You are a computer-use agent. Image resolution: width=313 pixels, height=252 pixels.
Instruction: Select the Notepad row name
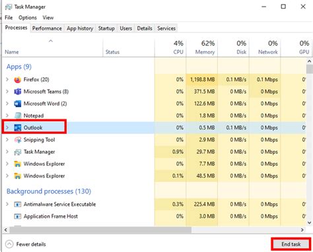pyautogui.click(x=34, y=115)
